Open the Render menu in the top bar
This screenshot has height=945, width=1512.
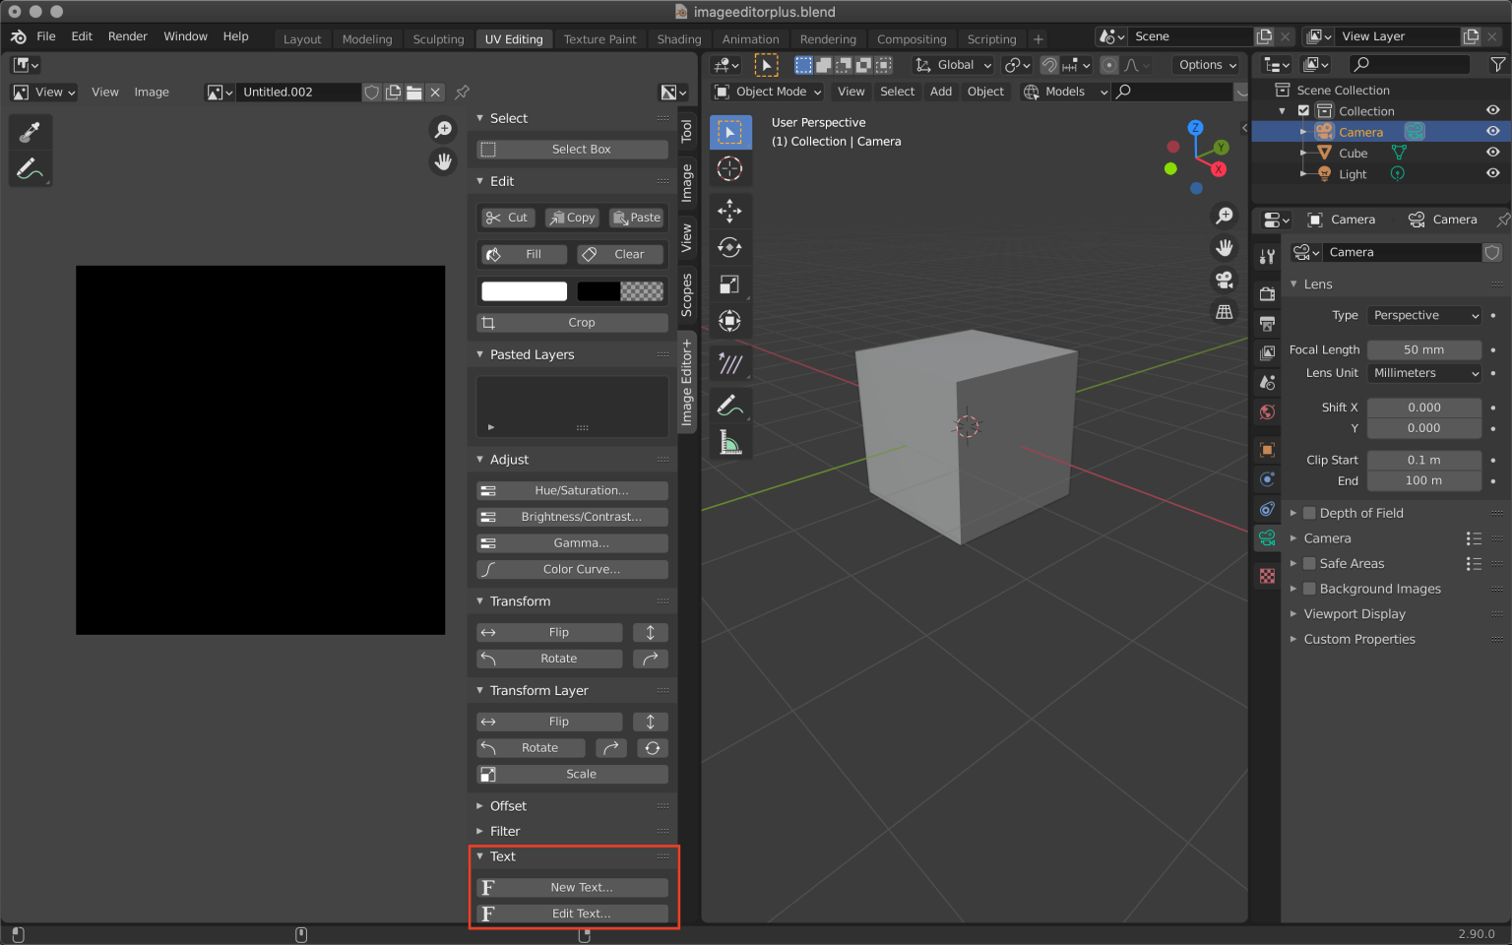pyautogui.click(x=127, y=35)
